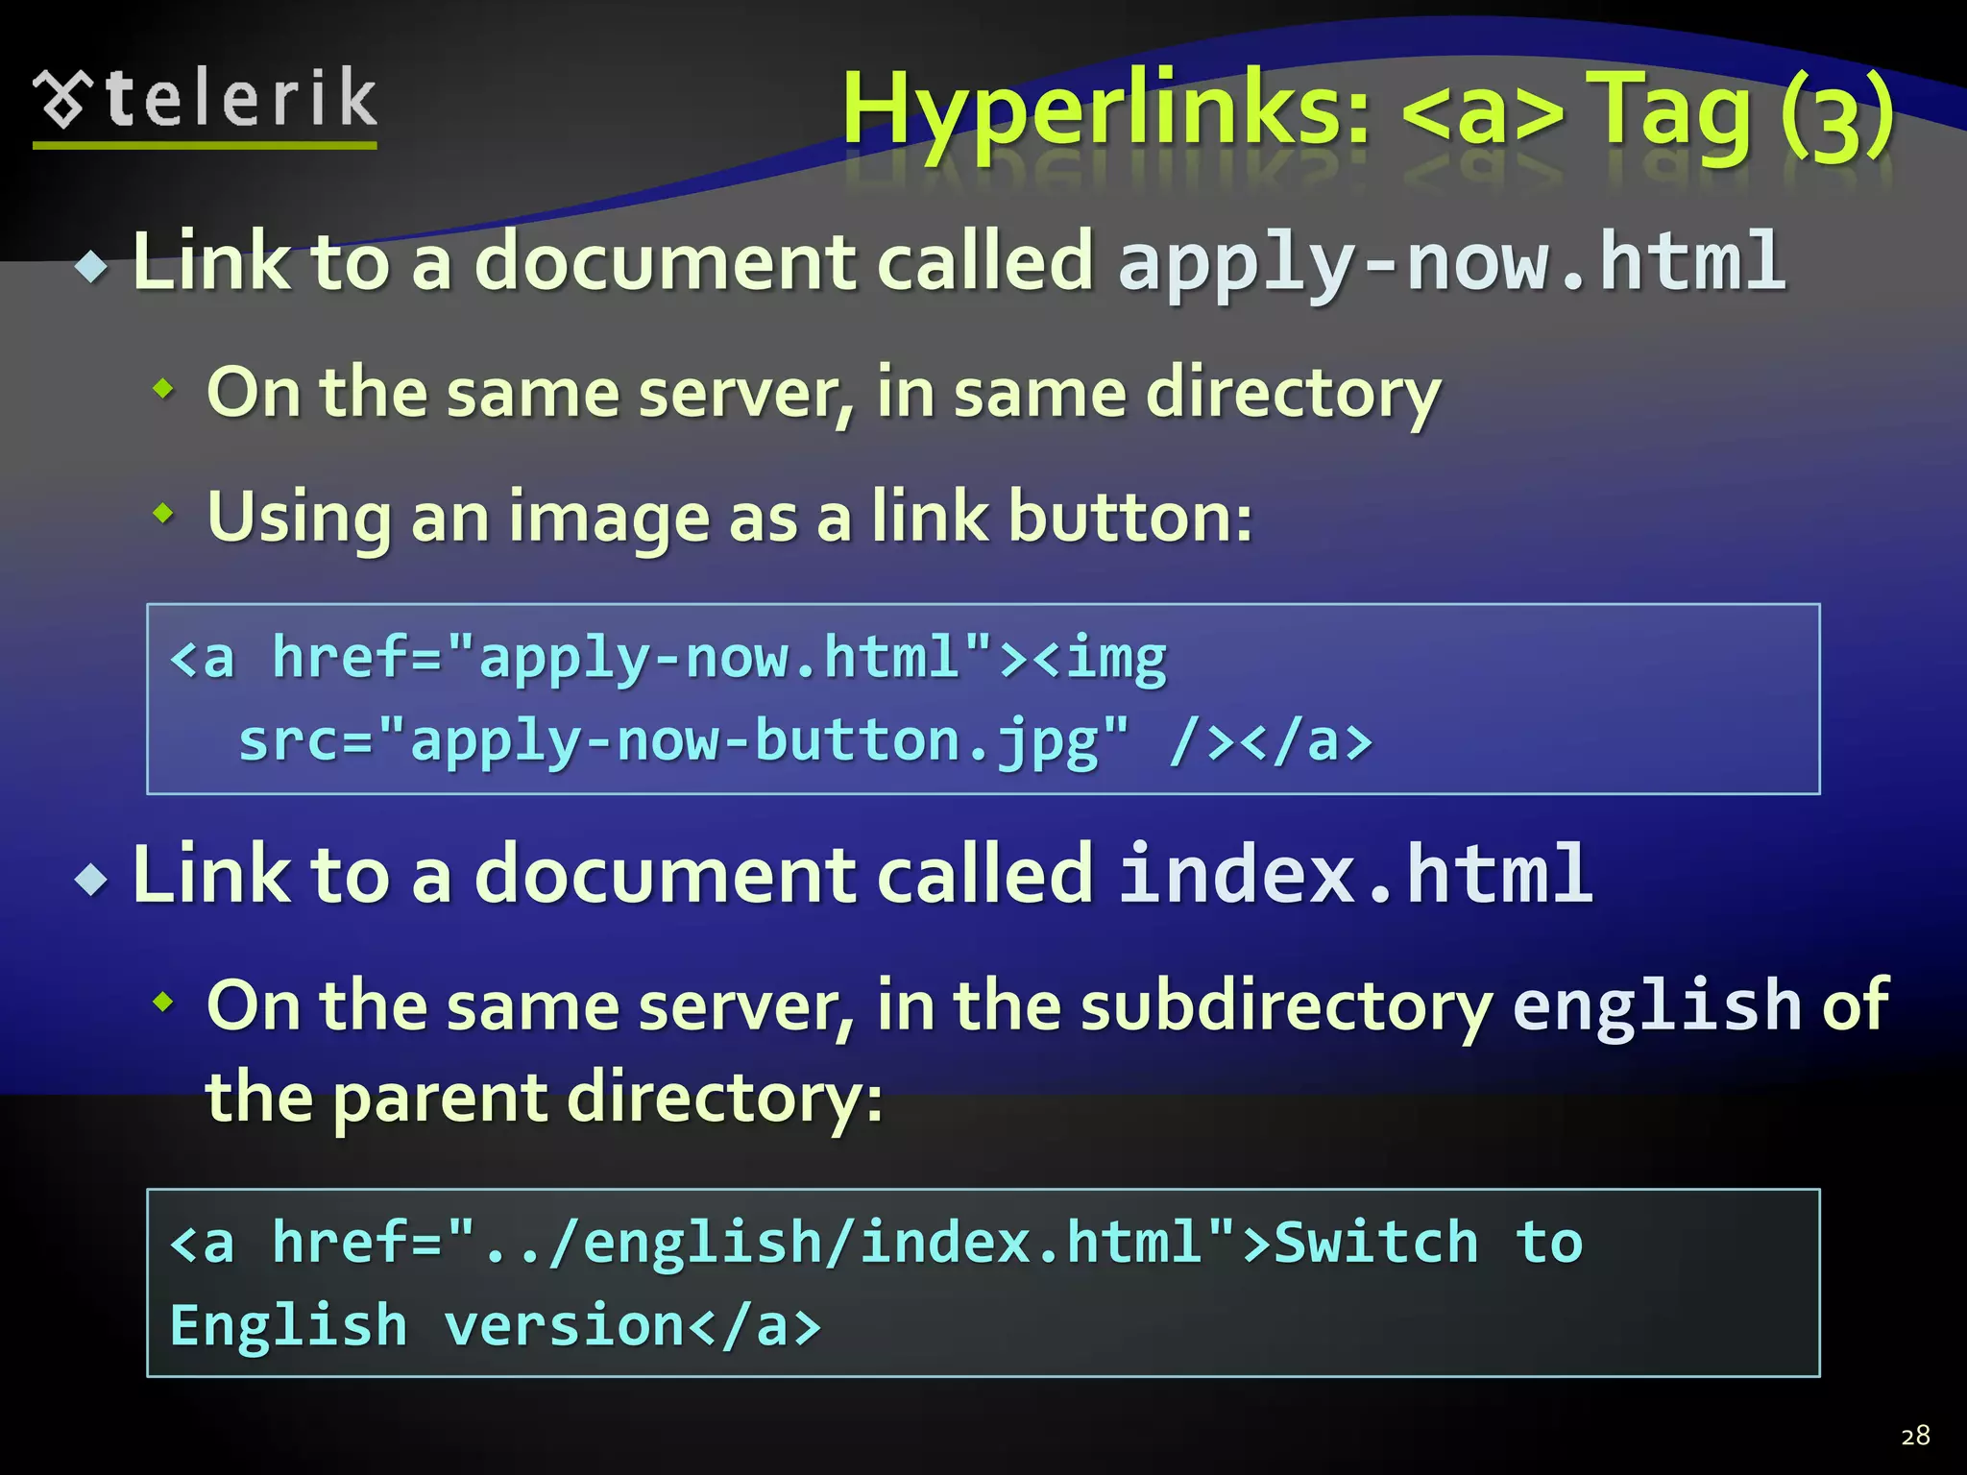
Task: Click the bullet 'On the same server, in same directory'
Action: click(823, 394)
